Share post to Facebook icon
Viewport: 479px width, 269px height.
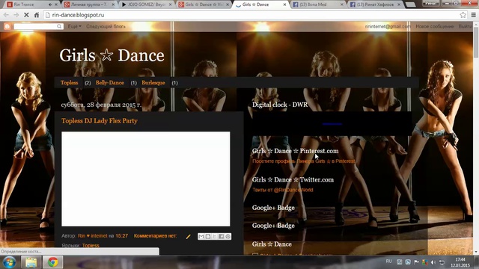[x=222, y=236]
